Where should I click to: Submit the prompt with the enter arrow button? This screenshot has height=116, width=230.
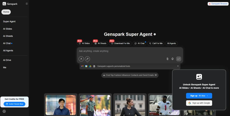point(179,59)
